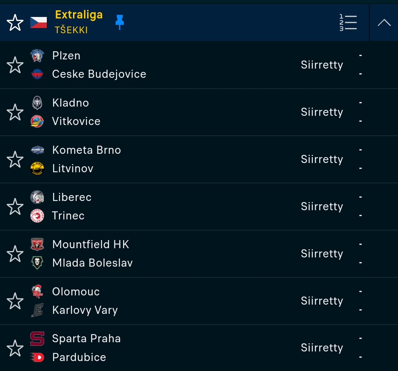The image size is (398, 371).
Task: Click the Litvinov team logo
Action: 37,169
